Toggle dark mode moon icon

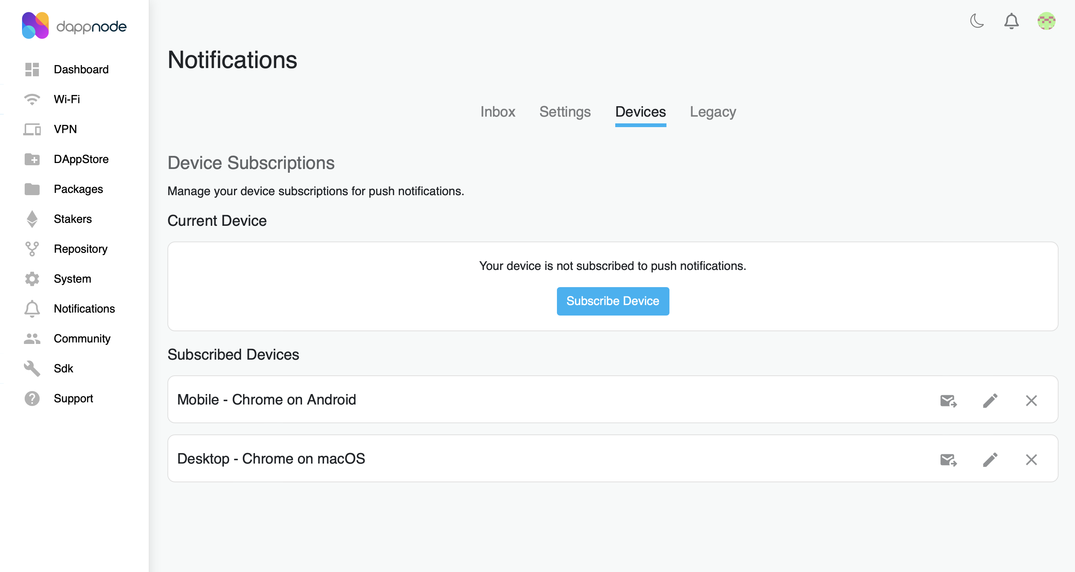point(977,21)
